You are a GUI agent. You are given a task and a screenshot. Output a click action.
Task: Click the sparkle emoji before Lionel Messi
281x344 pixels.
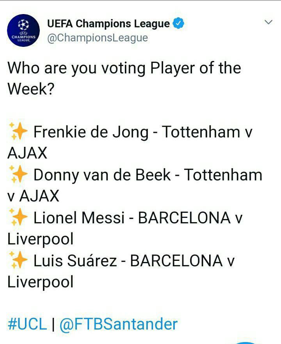pyautogui.click(x=18, y=218)
